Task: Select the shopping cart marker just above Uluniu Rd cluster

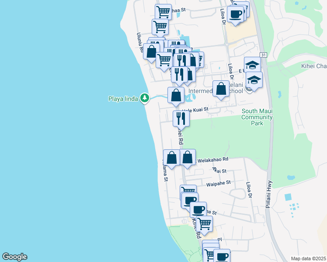Action: point(160,26)
